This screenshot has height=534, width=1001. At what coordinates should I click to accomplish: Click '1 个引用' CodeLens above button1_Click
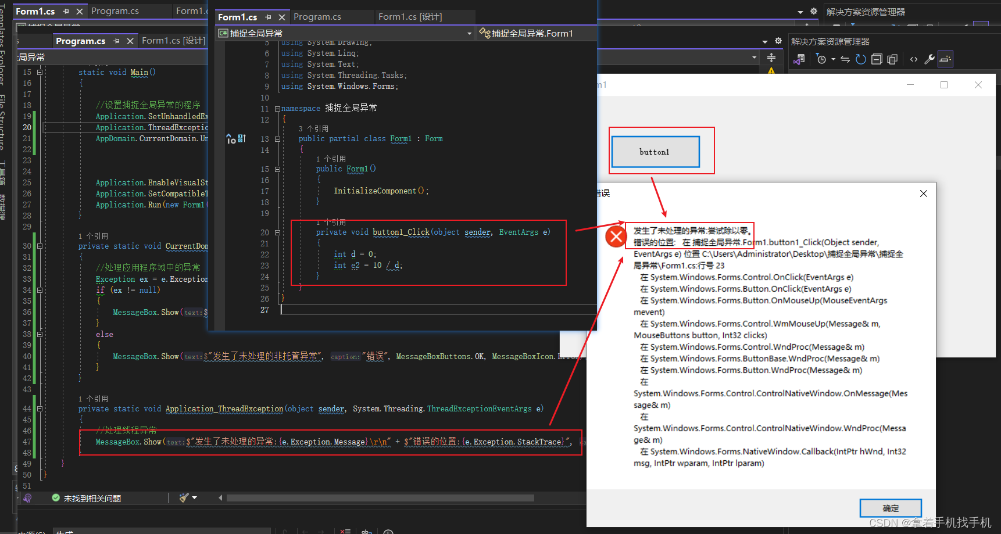tap(331, 223)
